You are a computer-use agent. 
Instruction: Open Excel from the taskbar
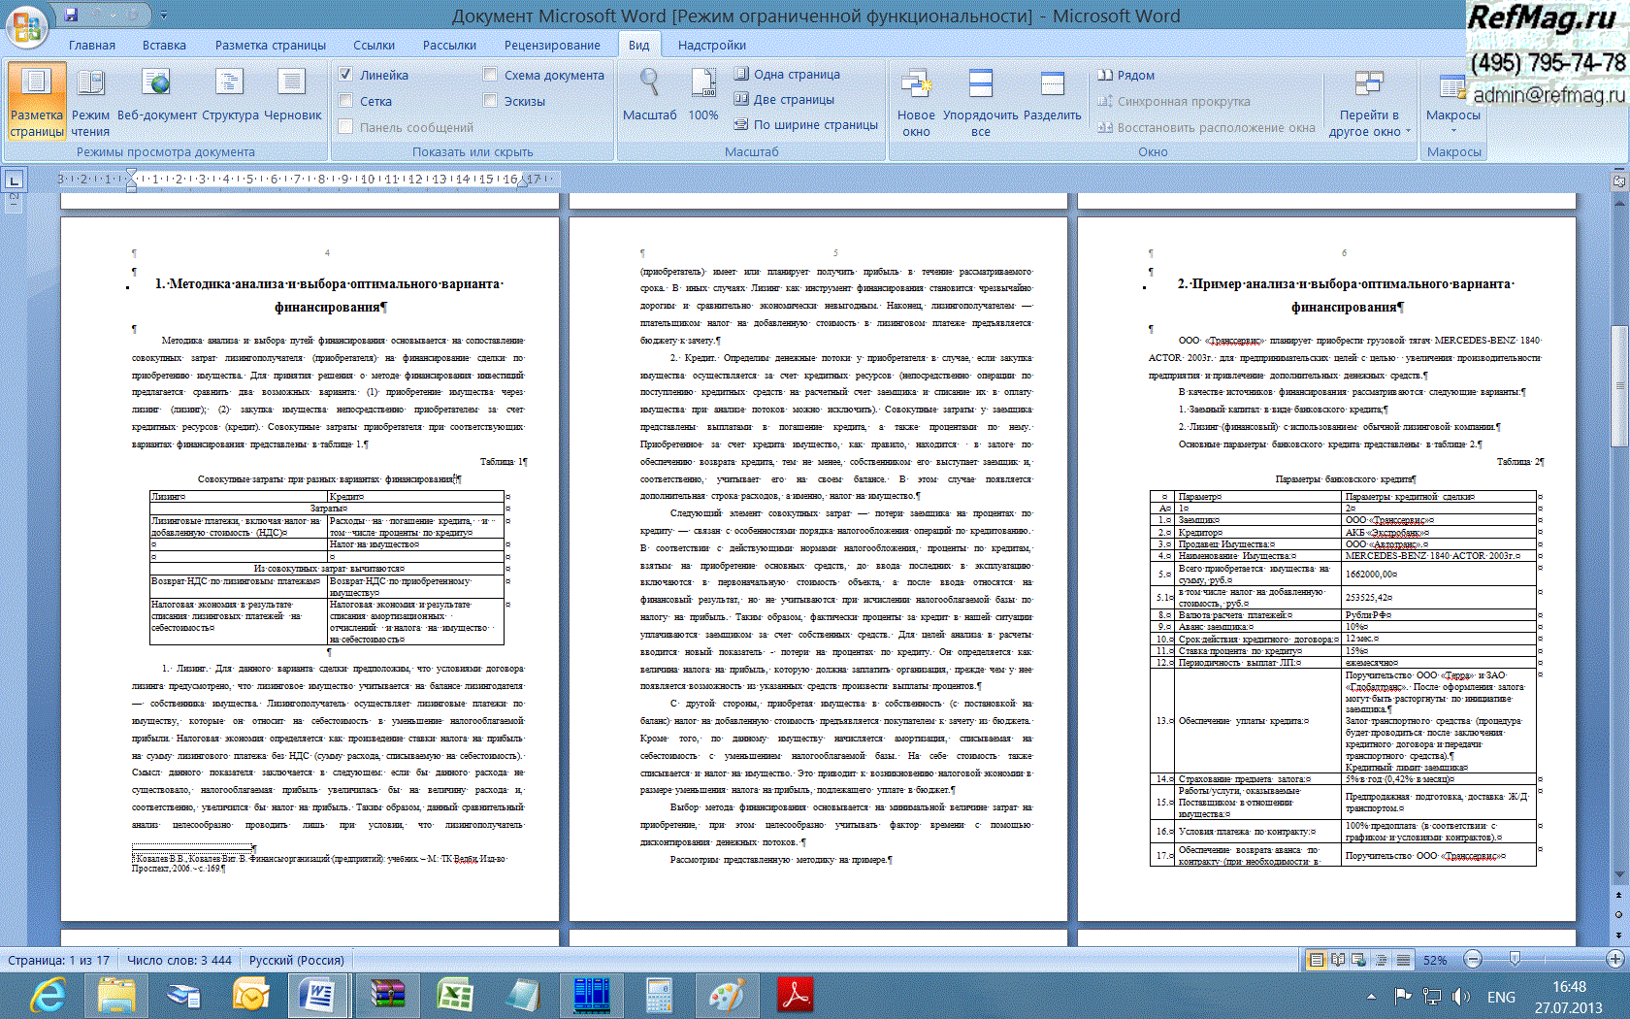[453, 996]
